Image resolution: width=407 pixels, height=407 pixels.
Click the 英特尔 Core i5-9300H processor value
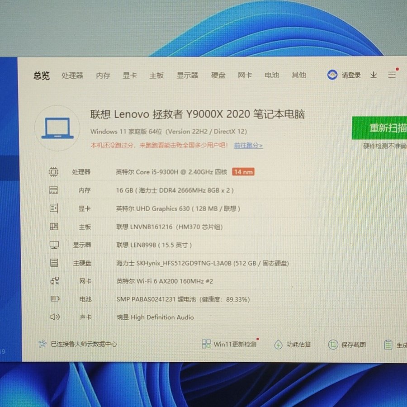(x=171, y=172)
